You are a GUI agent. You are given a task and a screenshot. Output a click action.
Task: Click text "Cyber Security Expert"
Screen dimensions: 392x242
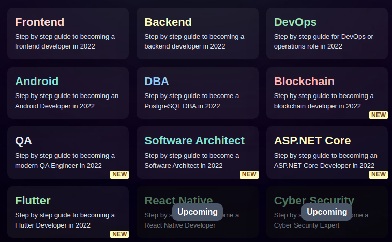[x=307, y=225]
